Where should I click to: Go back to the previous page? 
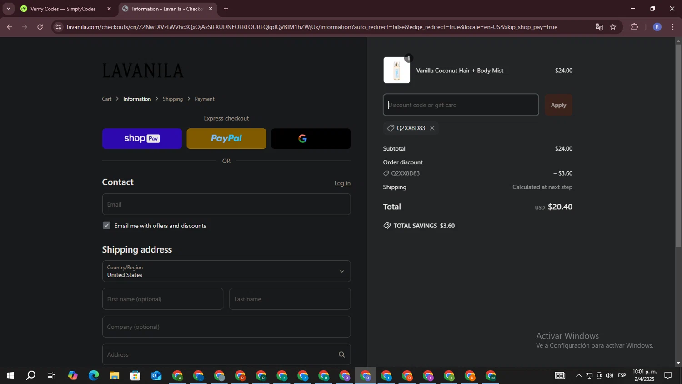pos(9,27)
